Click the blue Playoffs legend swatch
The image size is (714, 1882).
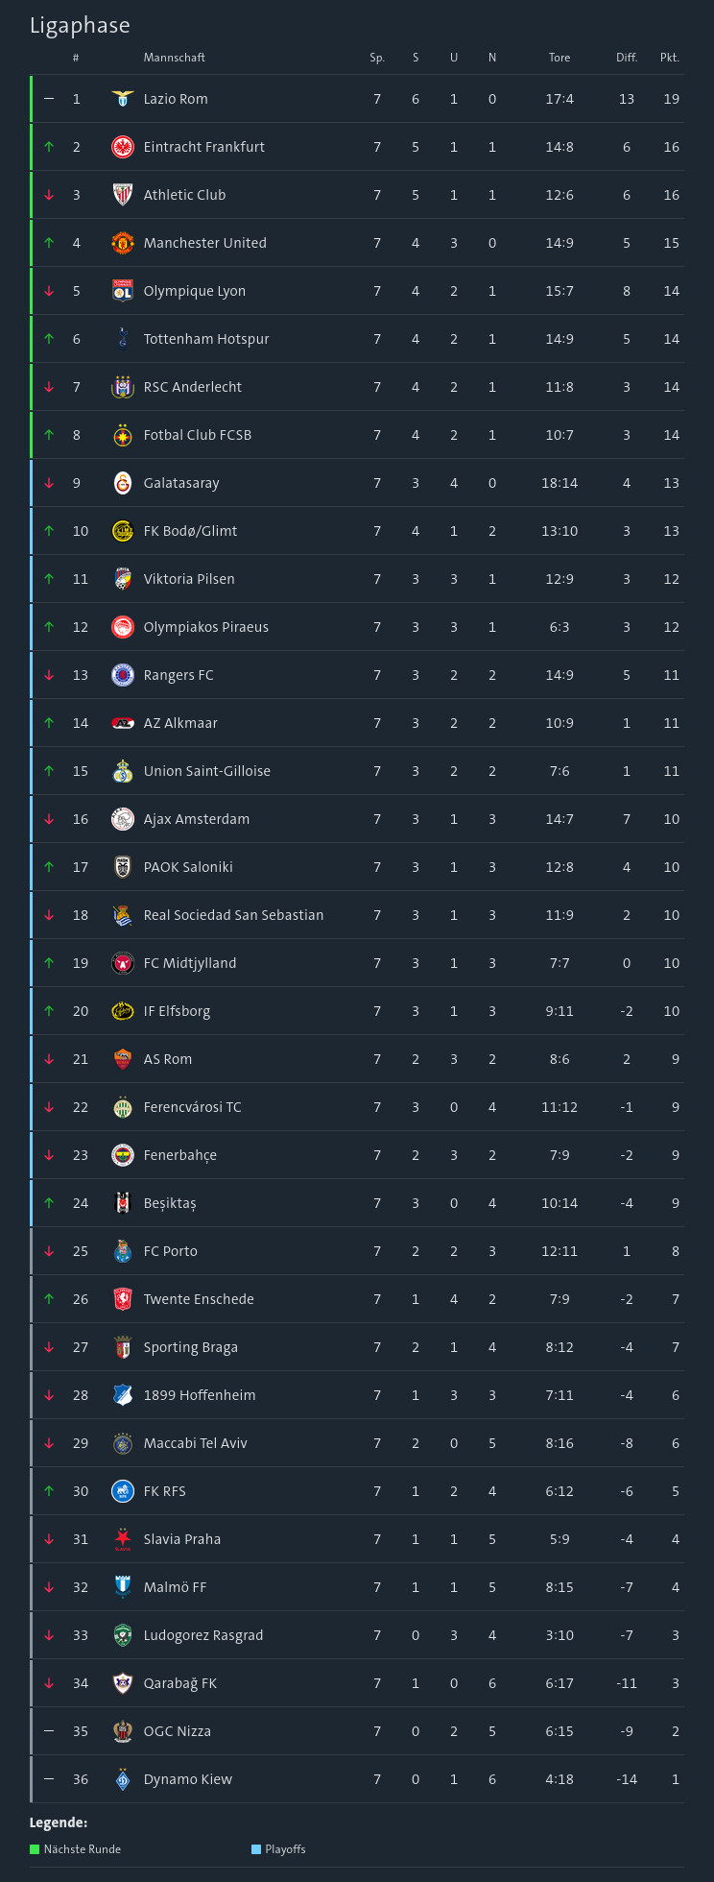click(x=256, y=1849)
